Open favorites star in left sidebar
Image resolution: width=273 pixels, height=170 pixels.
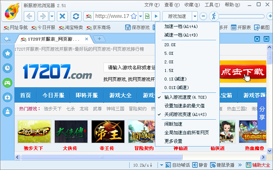pos(7,53)
